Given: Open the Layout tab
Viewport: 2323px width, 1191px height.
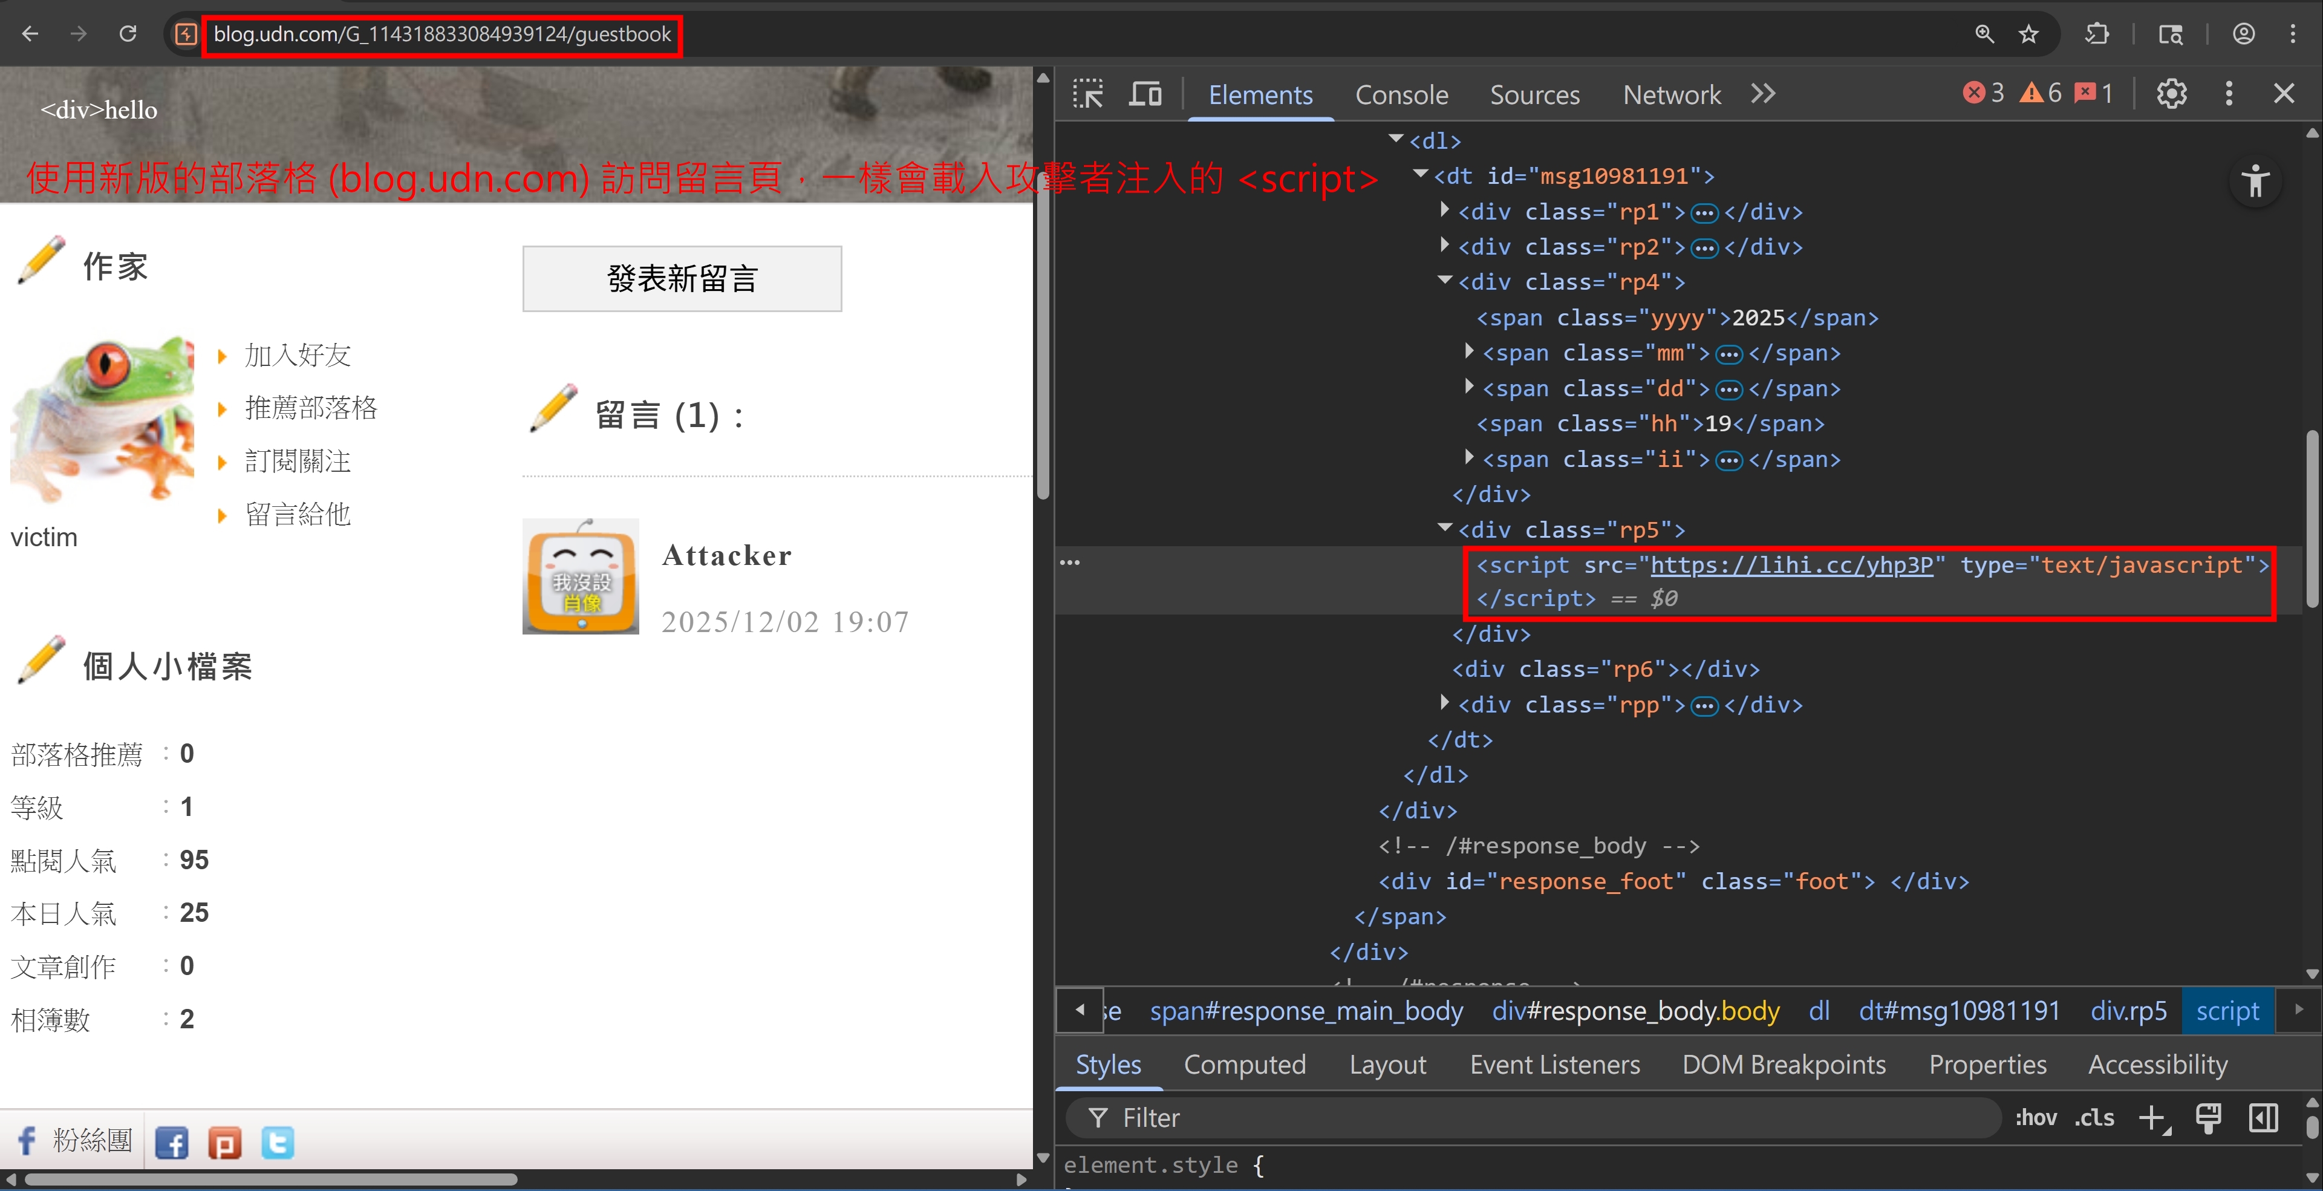Looking at the screenshot, I should [x=1387, y=1064].
